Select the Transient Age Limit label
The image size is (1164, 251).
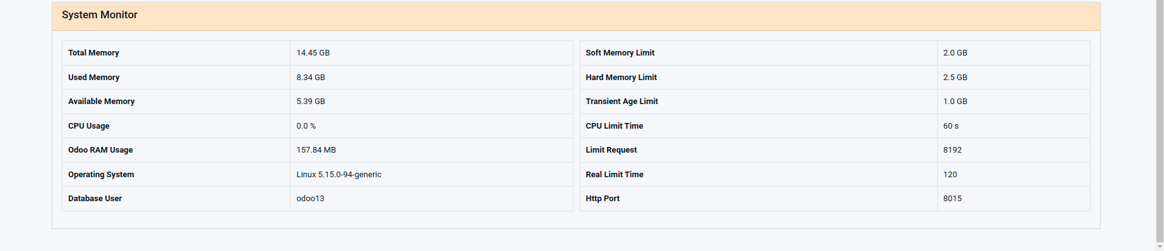point(621,102)
